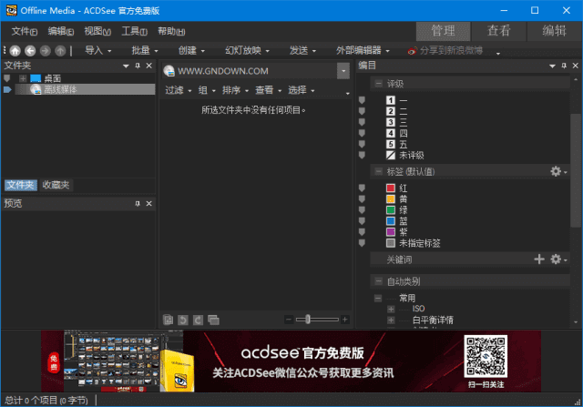The height and width of the screenshot is (407, 583).
Task: Click 分享到新浪微博 link
Action: 451,51
